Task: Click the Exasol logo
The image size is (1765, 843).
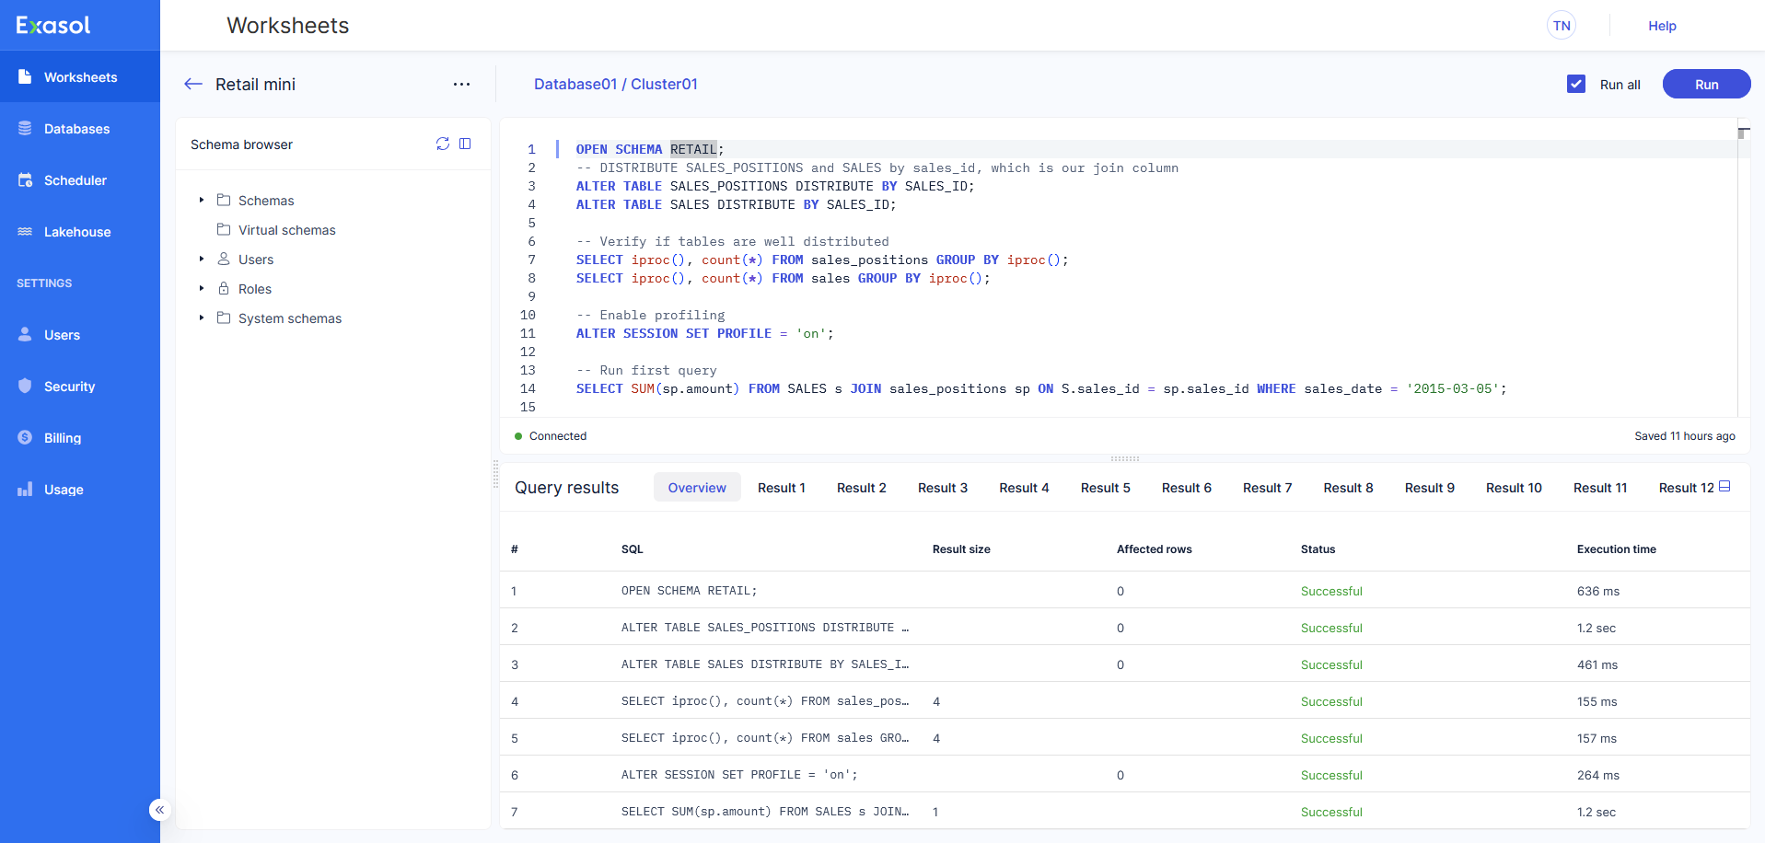Action: pyautogui.click(x=52, y=25)
